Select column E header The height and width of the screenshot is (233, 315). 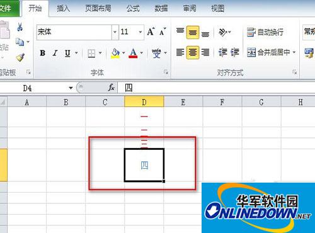pyautogui.click(x=183, y=102)
